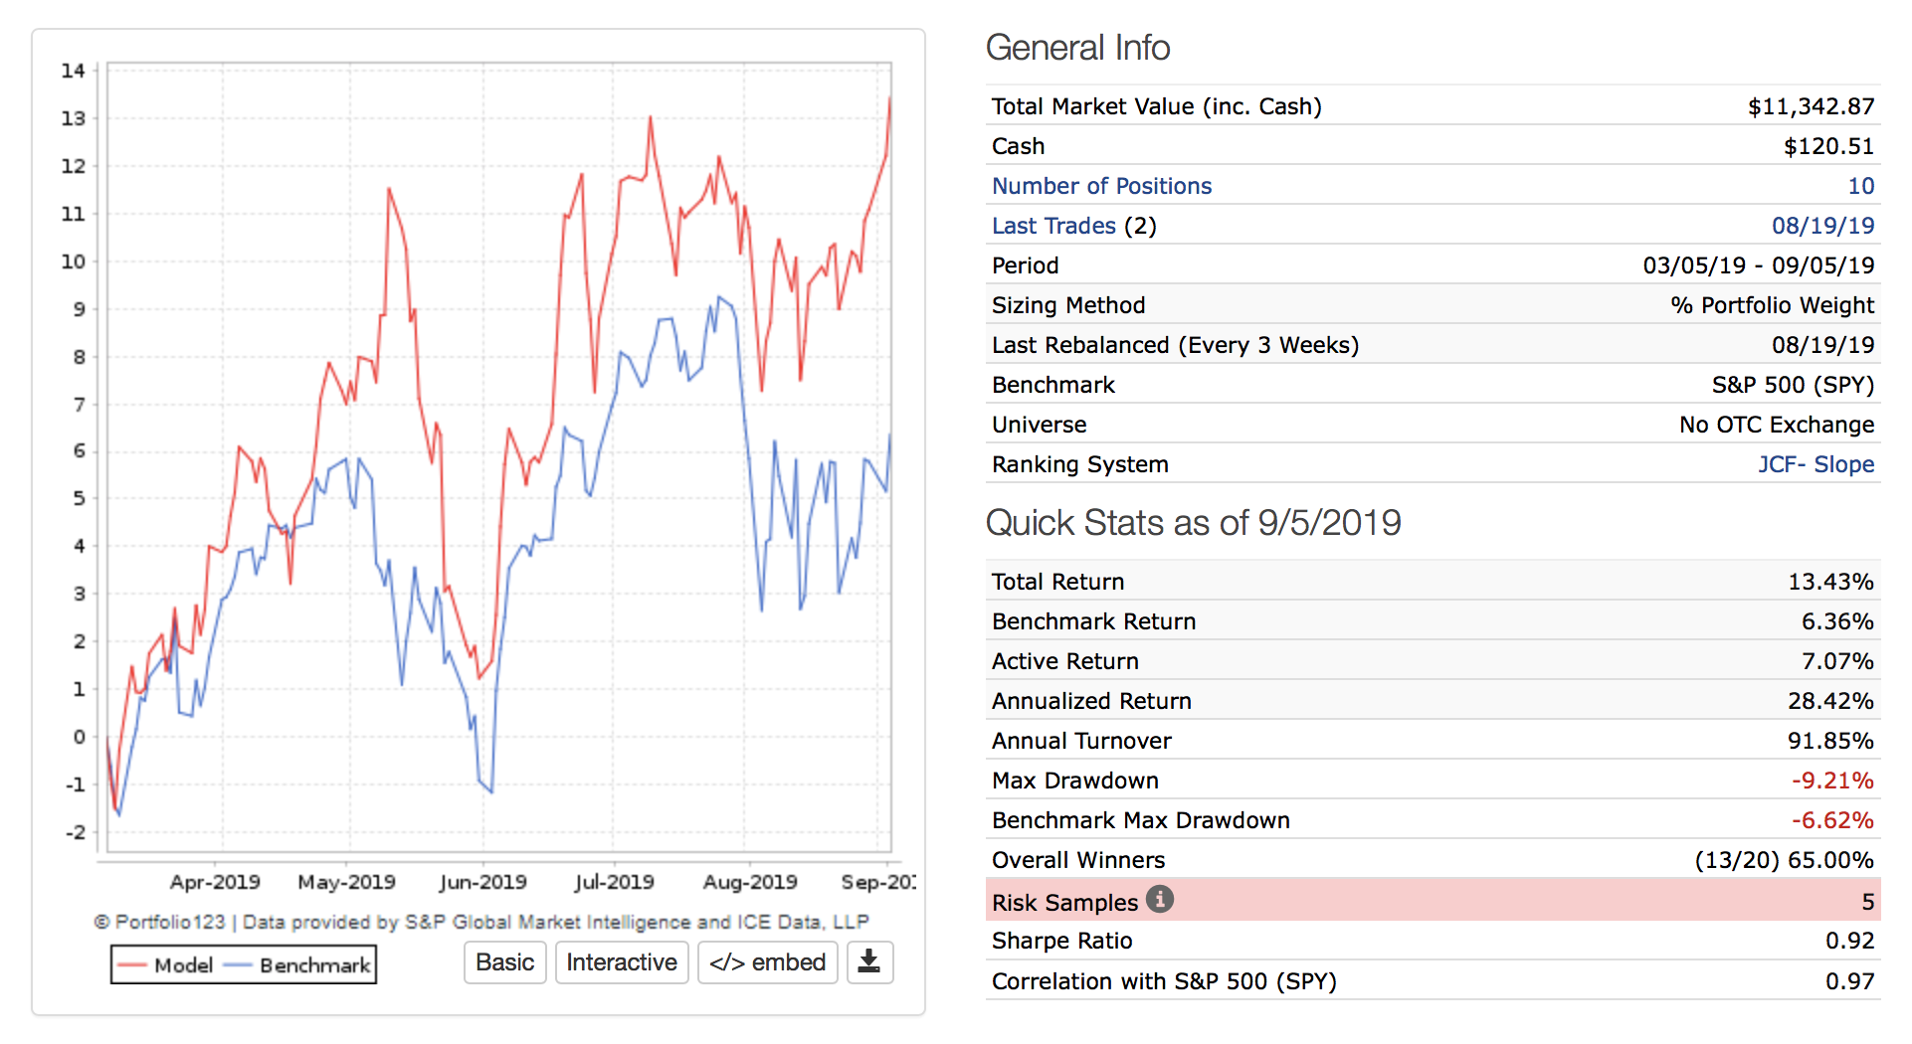Open the Number of Positions link
Viewport: 1912px width, 1044px height.
[x=1101, y=186]
